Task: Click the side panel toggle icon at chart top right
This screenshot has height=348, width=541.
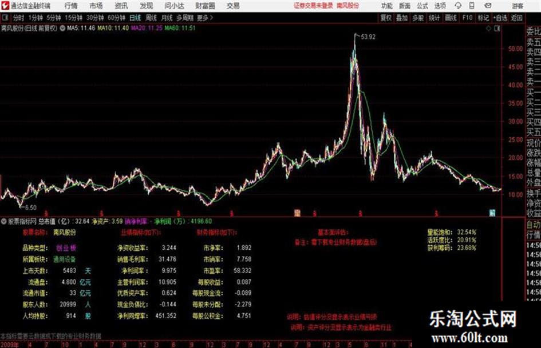Action: [497, 29]
